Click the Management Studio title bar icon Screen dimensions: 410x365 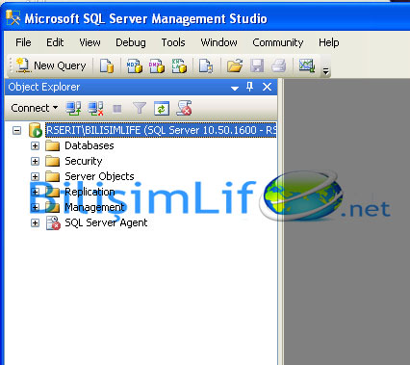tap(13, 17)
